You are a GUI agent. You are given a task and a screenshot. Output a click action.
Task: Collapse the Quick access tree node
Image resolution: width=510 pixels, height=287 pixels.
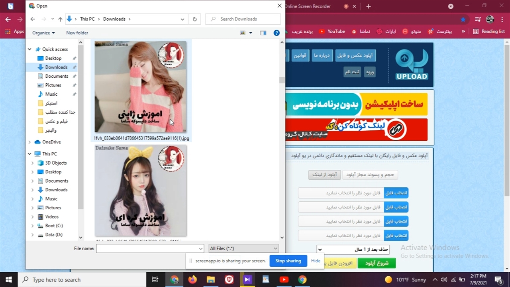[x=29, y=49]
